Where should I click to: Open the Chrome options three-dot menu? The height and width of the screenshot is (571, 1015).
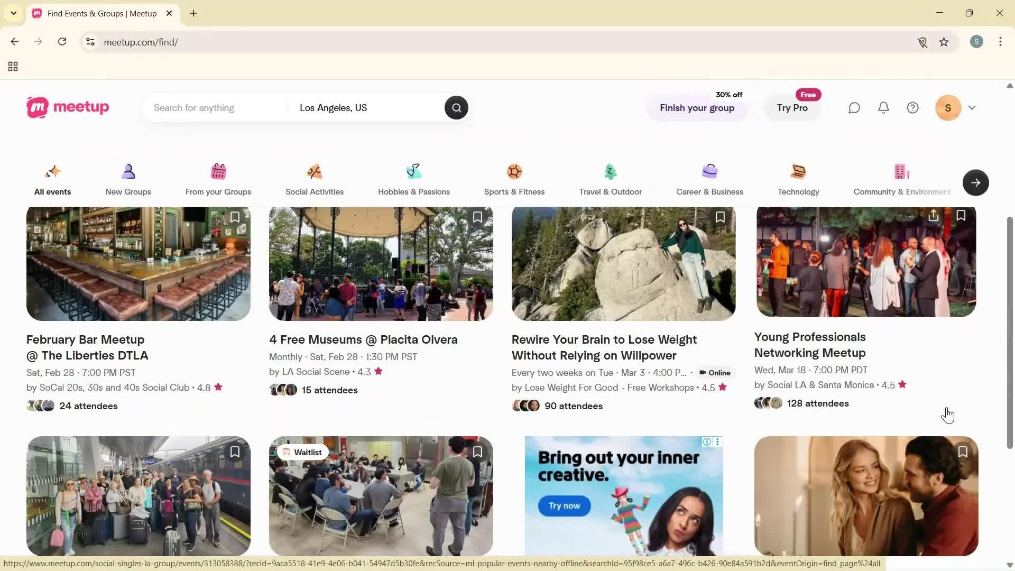pos(1000,42)
